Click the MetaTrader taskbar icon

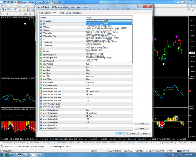pyautogui.click(x=33, y=155)
